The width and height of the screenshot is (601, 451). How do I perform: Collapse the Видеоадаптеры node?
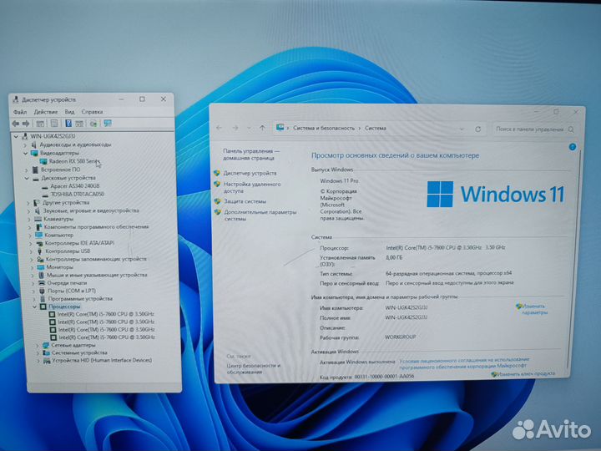tap(25, 154)
